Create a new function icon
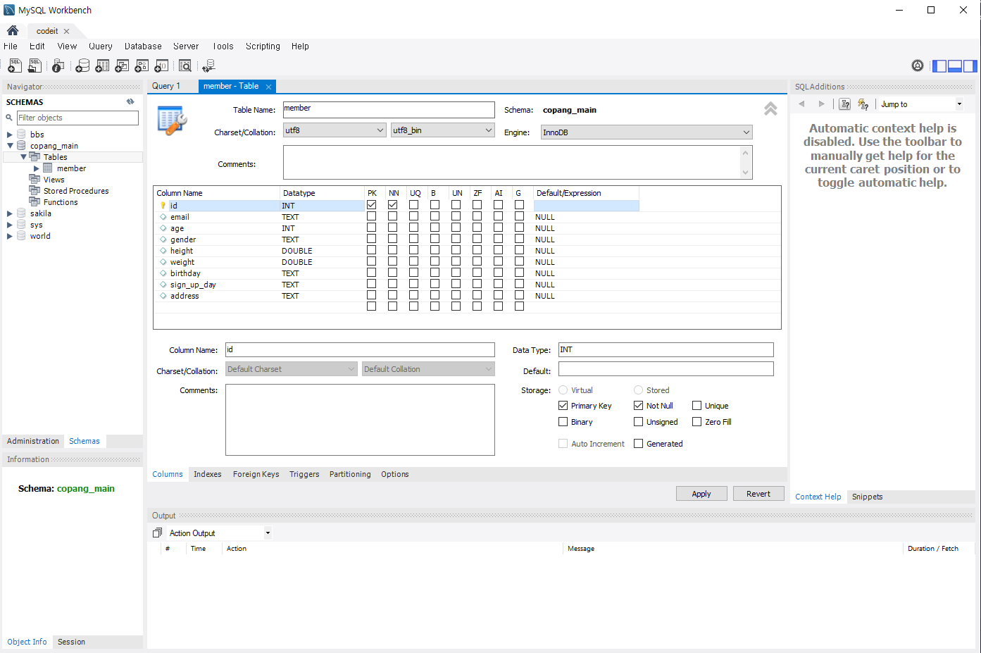This screenshot has width=981, height=653. [x=161, y=66]
